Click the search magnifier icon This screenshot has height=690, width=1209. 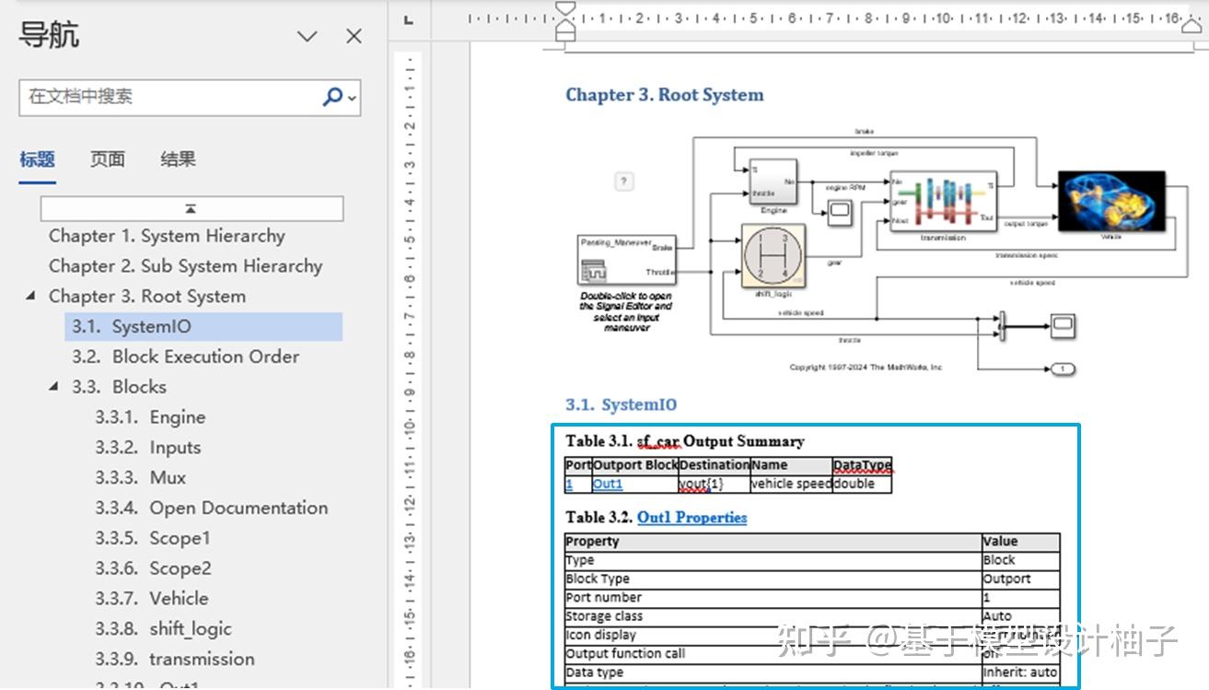pos(331,96)
